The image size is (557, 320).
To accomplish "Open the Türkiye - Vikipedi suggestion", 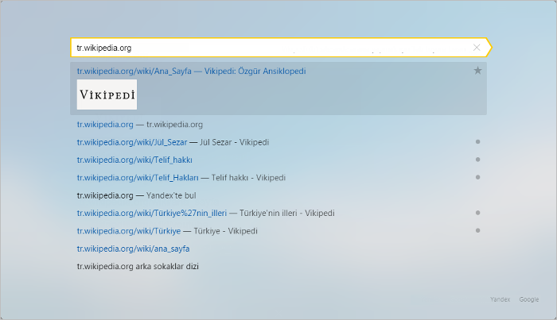I will coord(167,231).
